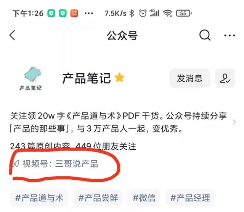Select the #产品尝鲜 tag
Screen dimensions: 244x212
point(98,198)
